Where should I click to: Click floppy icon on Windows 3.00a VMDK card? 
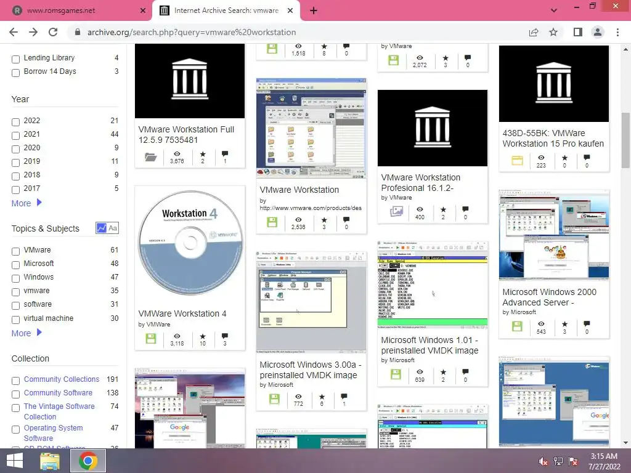tap(274, 399)
